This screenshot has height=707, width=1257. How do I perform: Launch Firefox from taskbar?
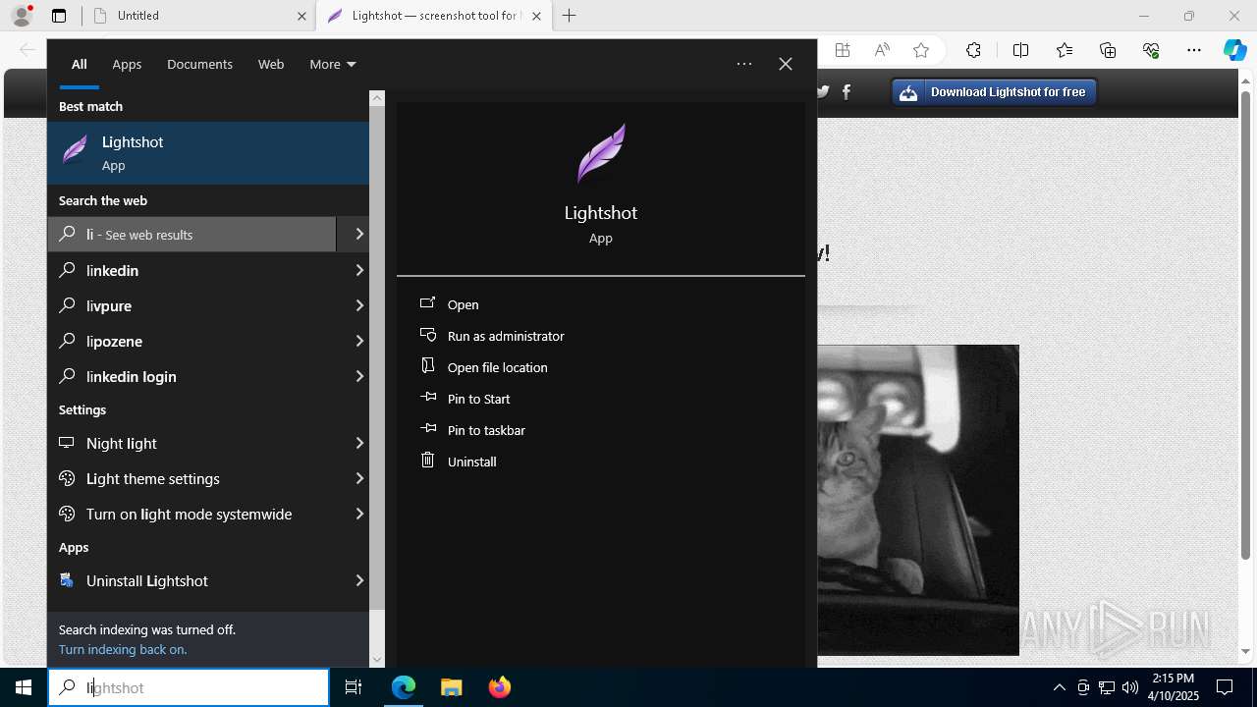[x=499, y=687]
